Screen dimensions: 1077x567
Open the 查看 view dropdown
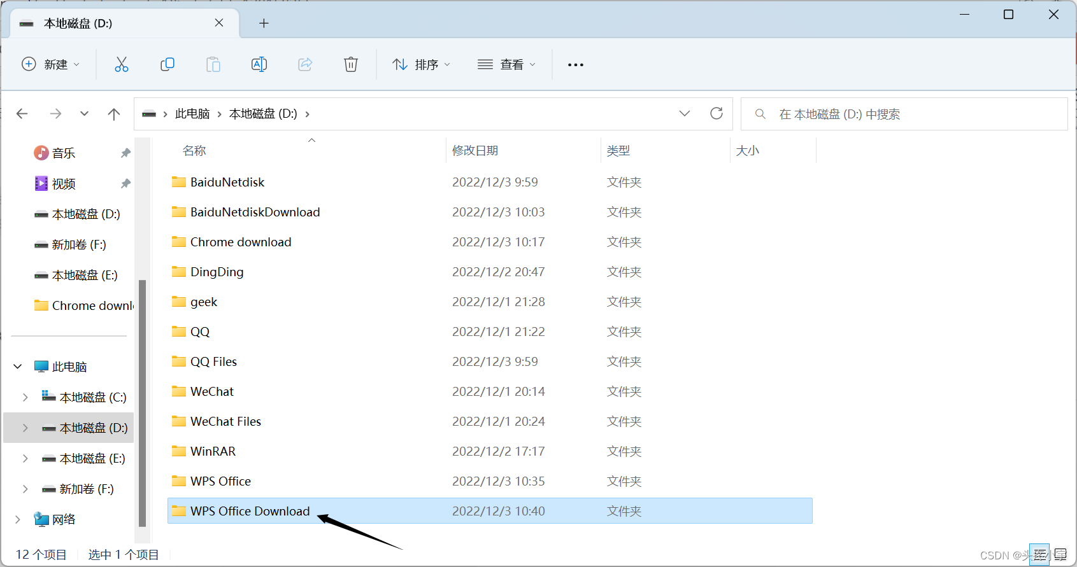pyautogui.click(x=506, y=64)
